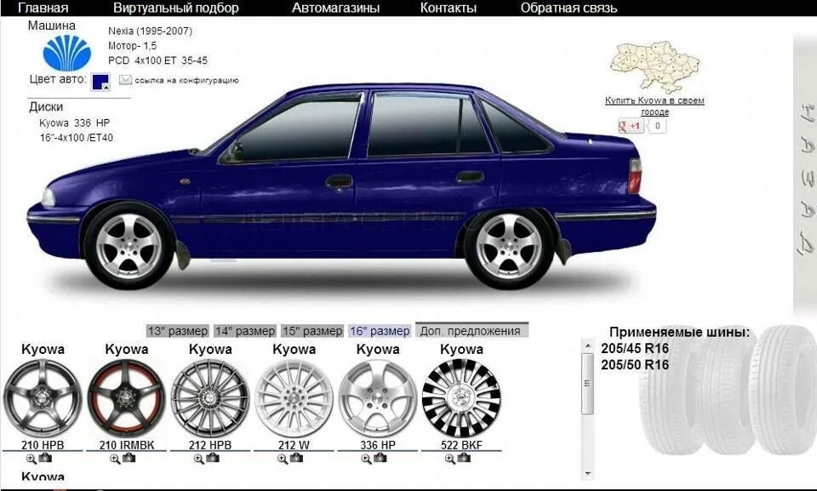Open Главная in the top menu
This screenshot has height=491, width=817.
(43, 8)
